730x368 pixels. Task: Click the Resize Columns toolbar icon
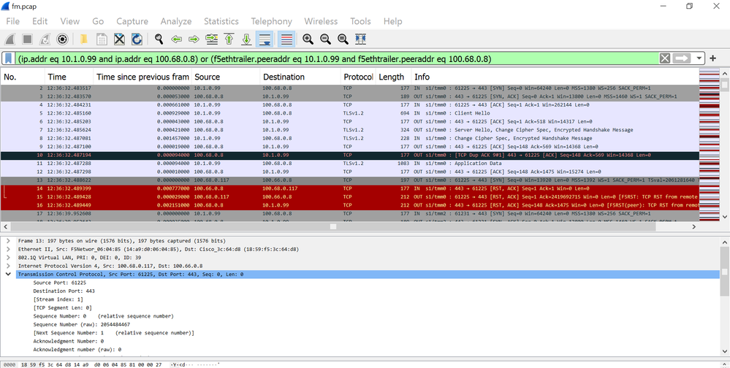pos(360,39)
